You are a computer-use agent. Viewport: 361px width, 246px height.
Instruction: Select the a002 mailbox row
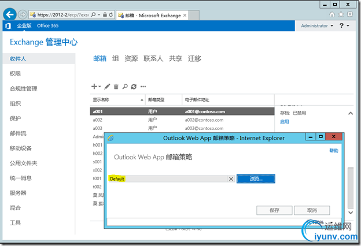(x=182, y=120)
